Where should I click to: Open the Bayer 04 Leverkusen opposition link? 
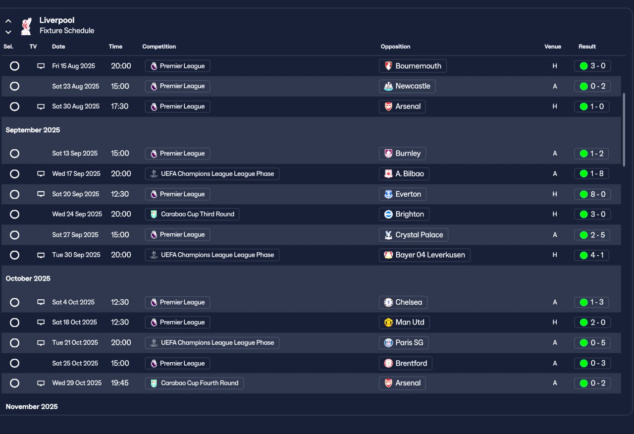[430, 255]
